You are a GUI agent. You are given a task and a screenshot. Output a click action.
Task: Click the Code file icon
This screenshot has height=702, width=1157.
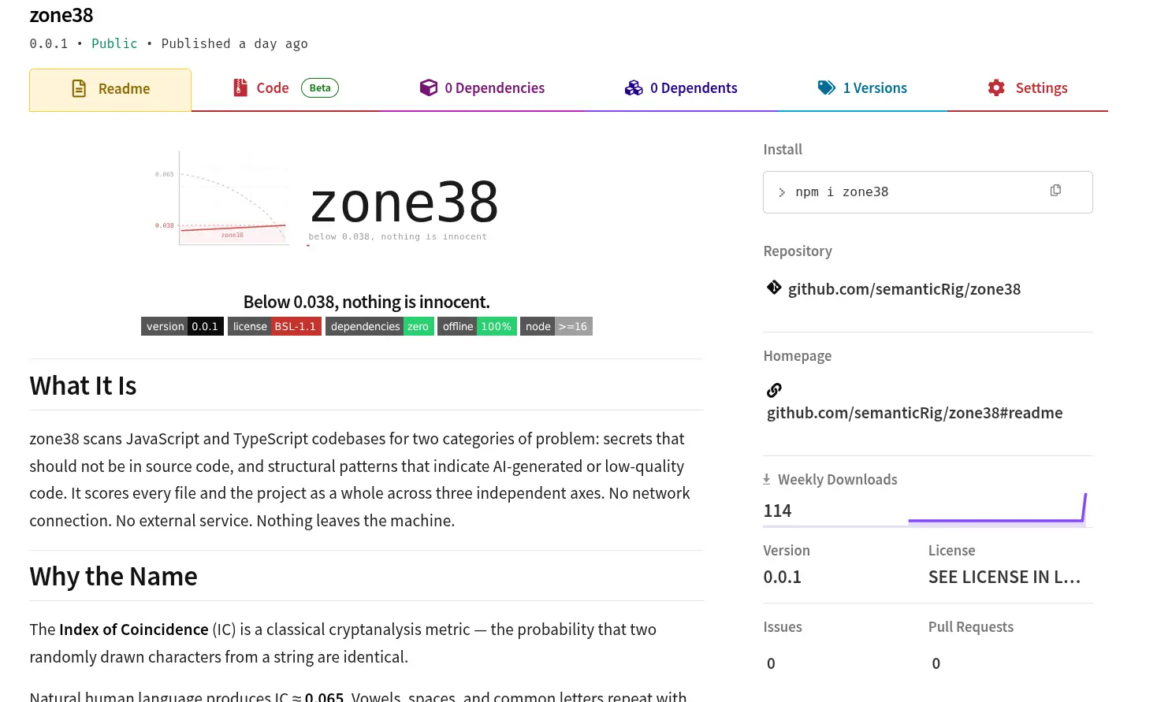tap(240, 88)
